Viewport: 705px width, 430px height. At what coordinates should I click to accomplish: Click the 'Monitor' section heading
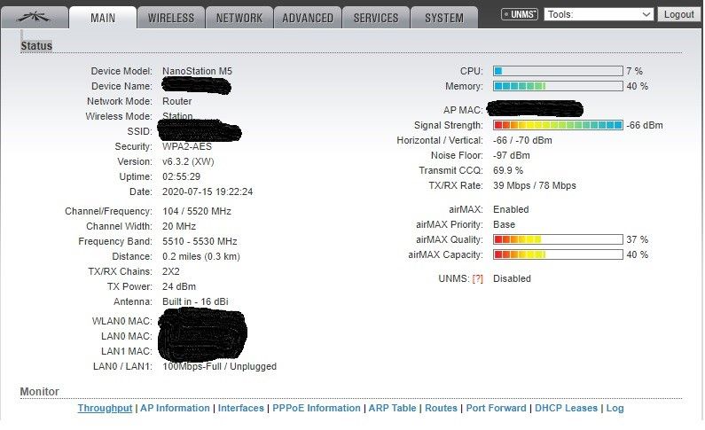point(40,392)
